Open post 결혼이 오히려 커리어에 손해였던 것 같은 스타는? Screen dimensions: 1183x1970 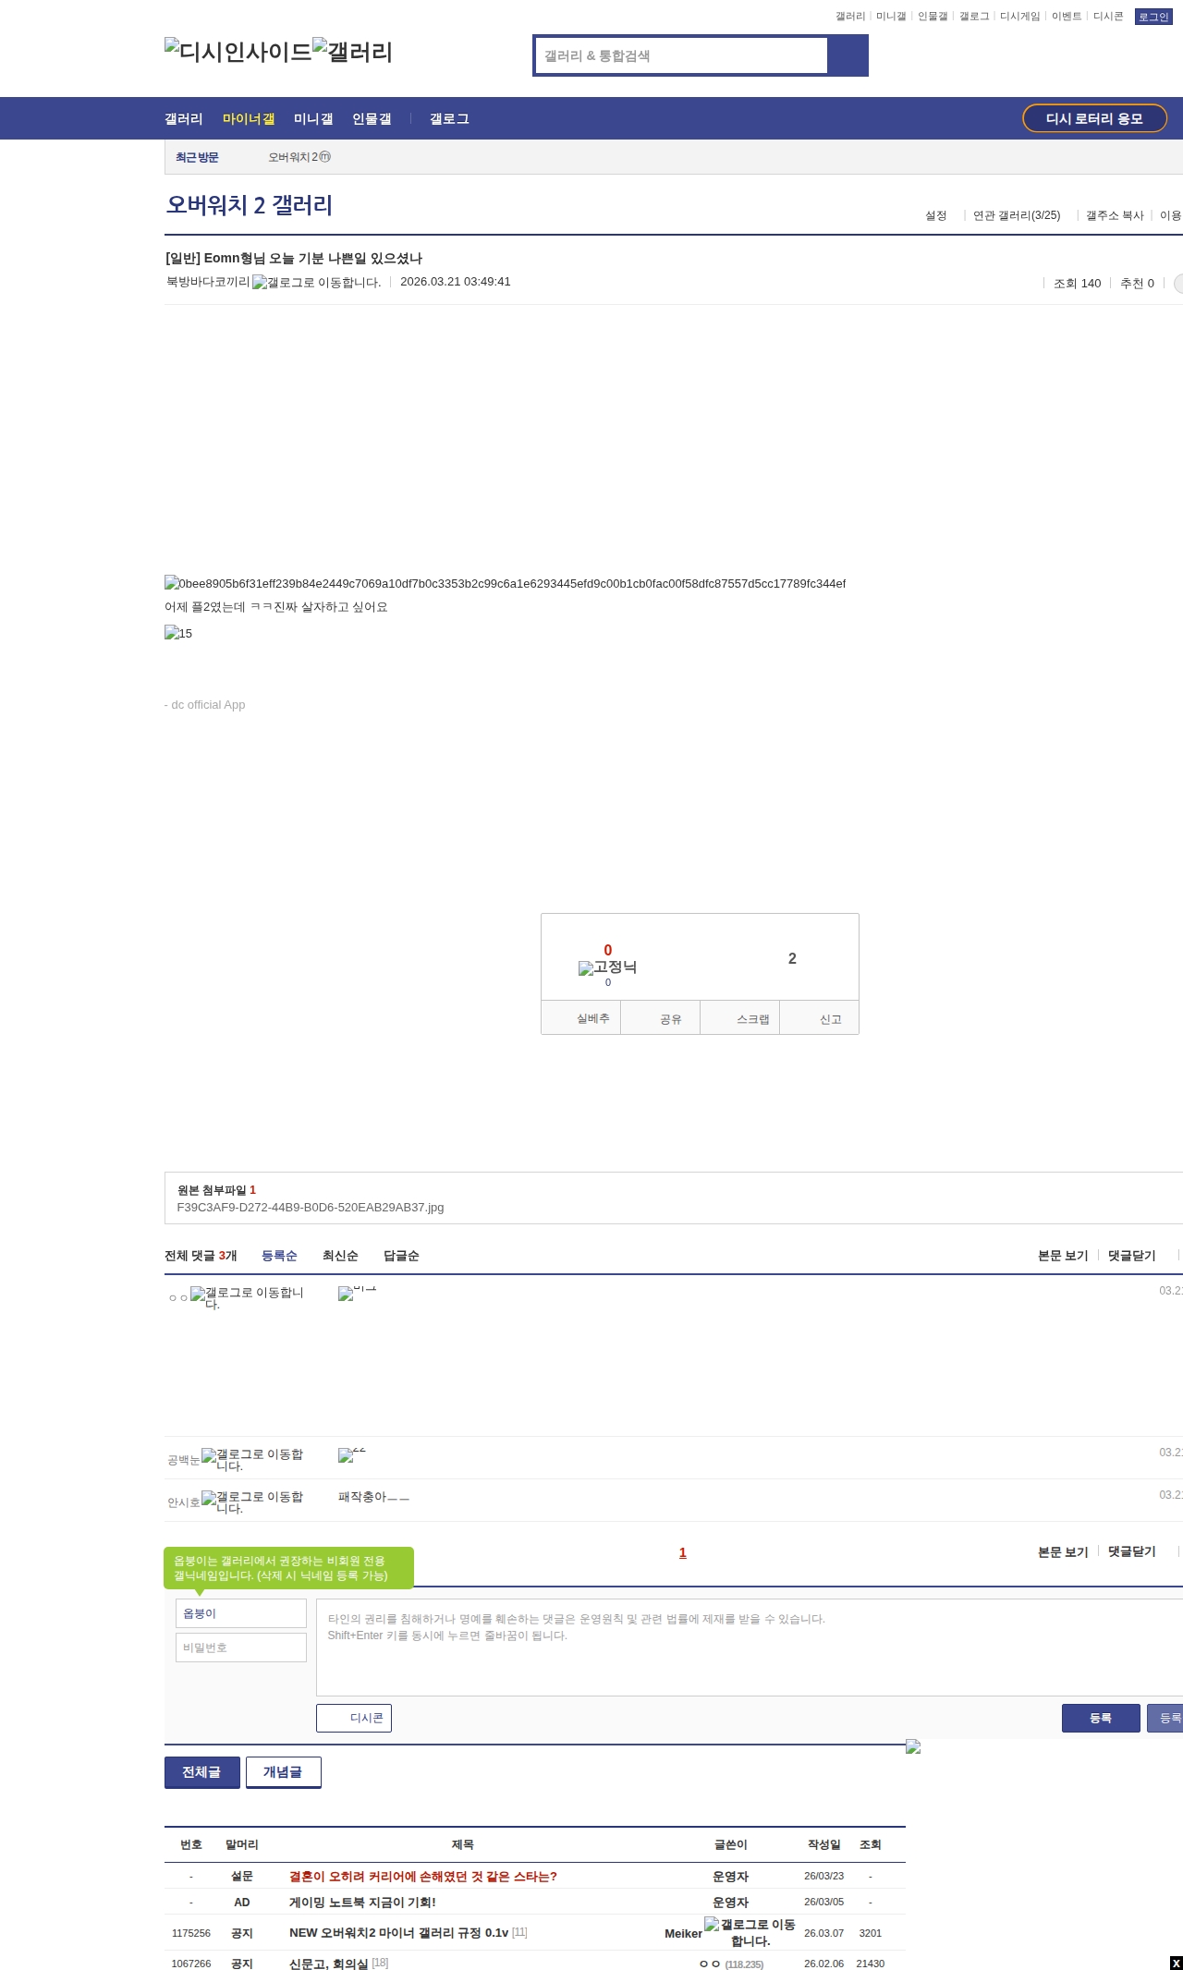pos(423,1877)
